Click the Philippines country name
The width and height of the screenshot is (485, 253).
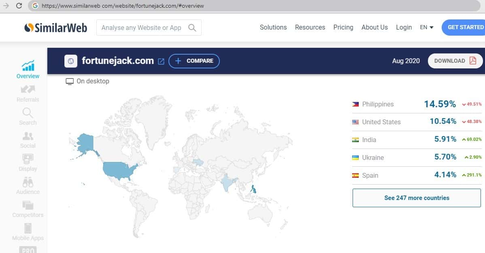coord(378,104)
